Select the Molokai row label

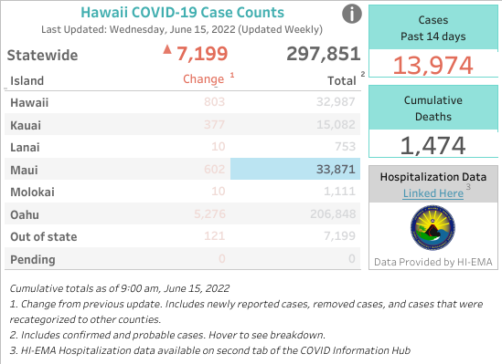tap(32, 192)
